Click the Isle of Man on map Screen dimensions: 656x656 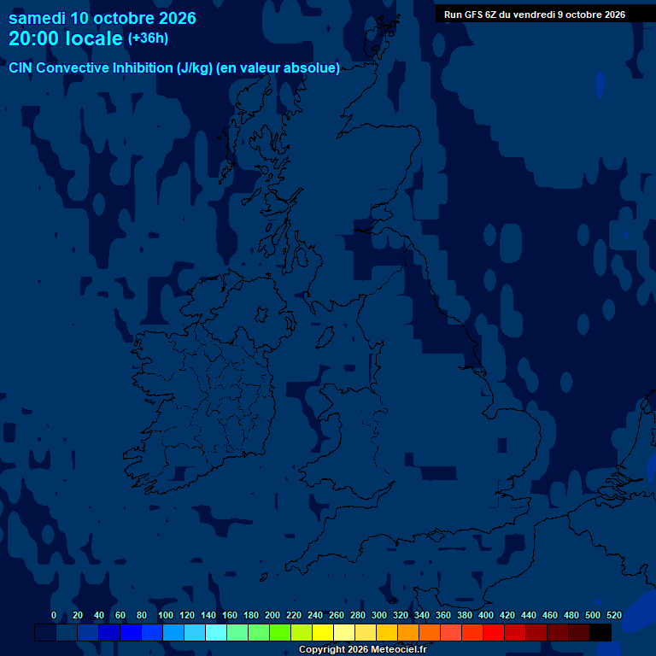coord(325,337)
